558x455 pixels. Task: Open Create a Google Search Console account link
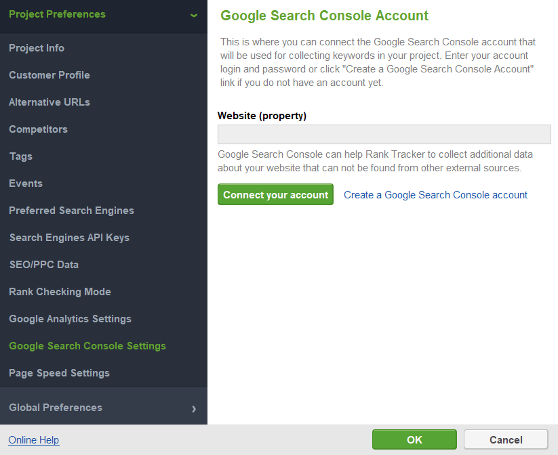(x=435, y=195)
